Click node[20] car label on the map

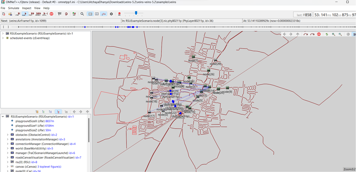point(215,64)
